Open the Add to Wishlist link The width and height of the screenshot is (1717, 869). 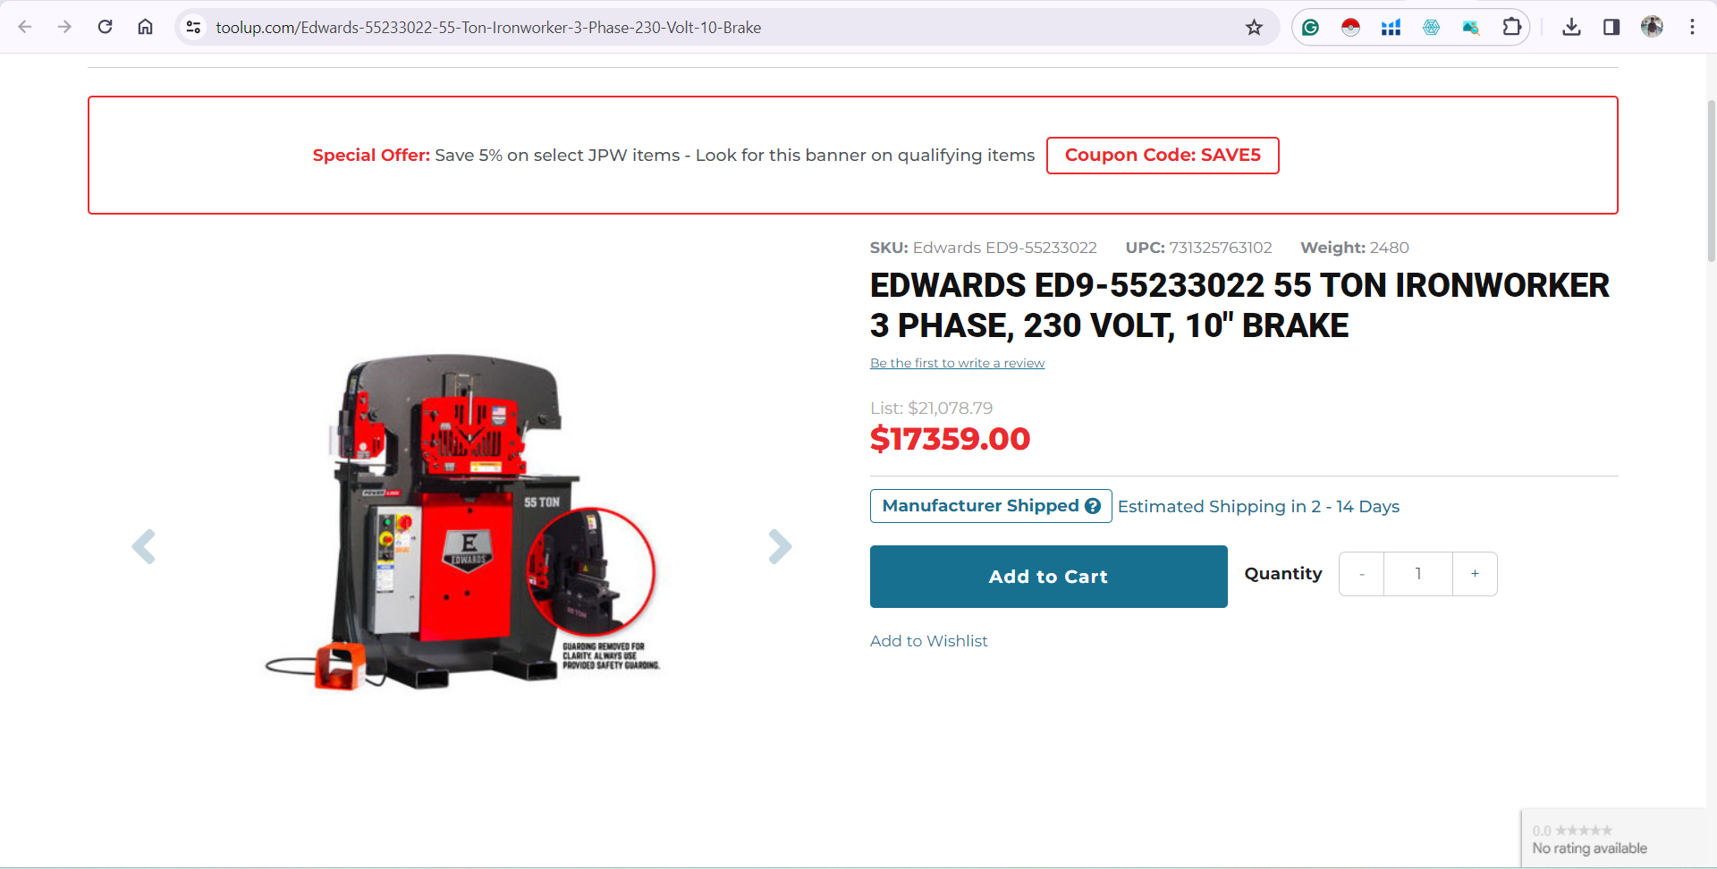pos(928,641)
